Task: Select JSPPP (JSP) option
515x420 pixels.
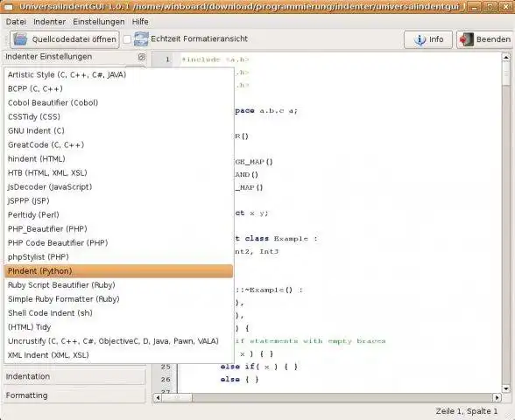Action: pyautogui.click(x=119, y=201)
